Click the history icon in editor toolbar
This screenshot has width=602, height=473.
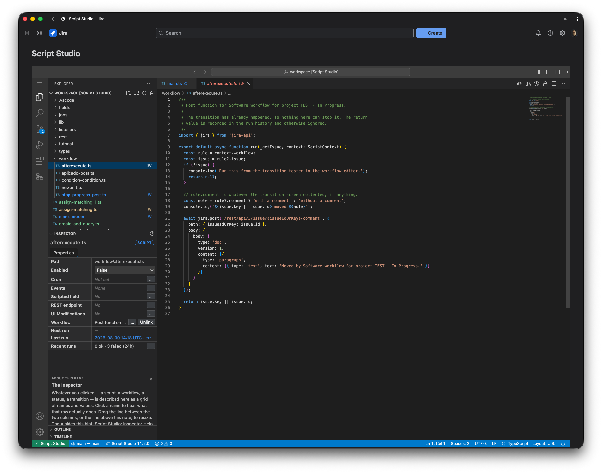pyautogui.click(x=537, y=84)
